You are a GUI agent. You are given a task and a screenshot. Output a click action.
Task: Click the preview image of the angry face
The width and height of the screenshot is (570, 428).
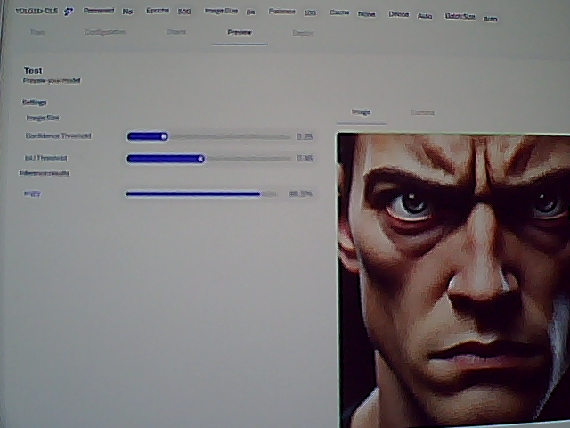[x=453, y=280]
